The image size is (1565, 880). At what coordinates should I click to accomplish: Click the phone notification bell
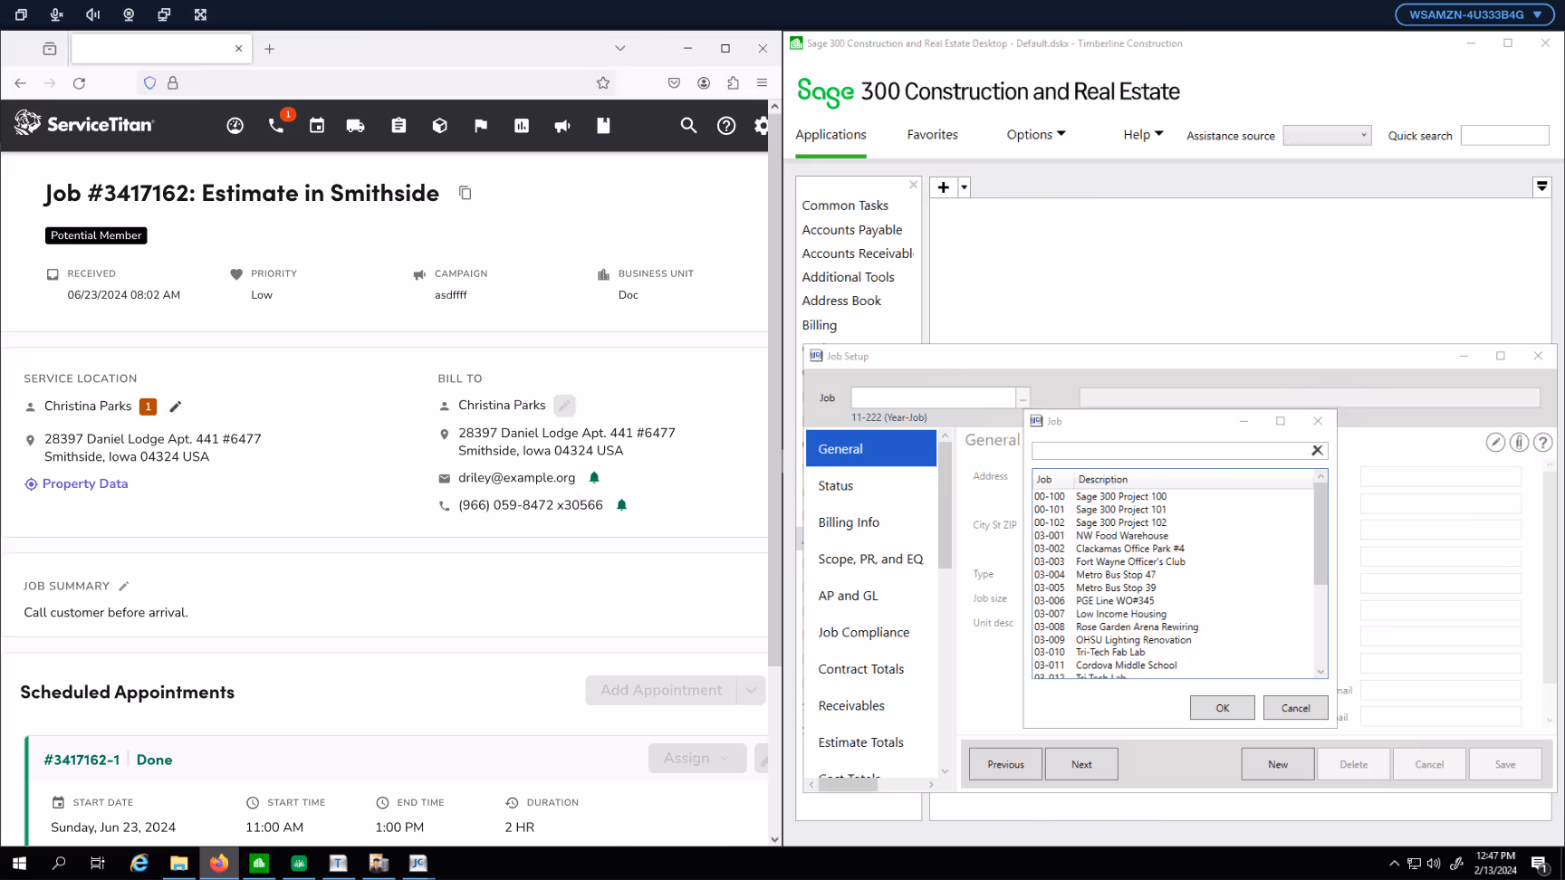pos(621,505)
